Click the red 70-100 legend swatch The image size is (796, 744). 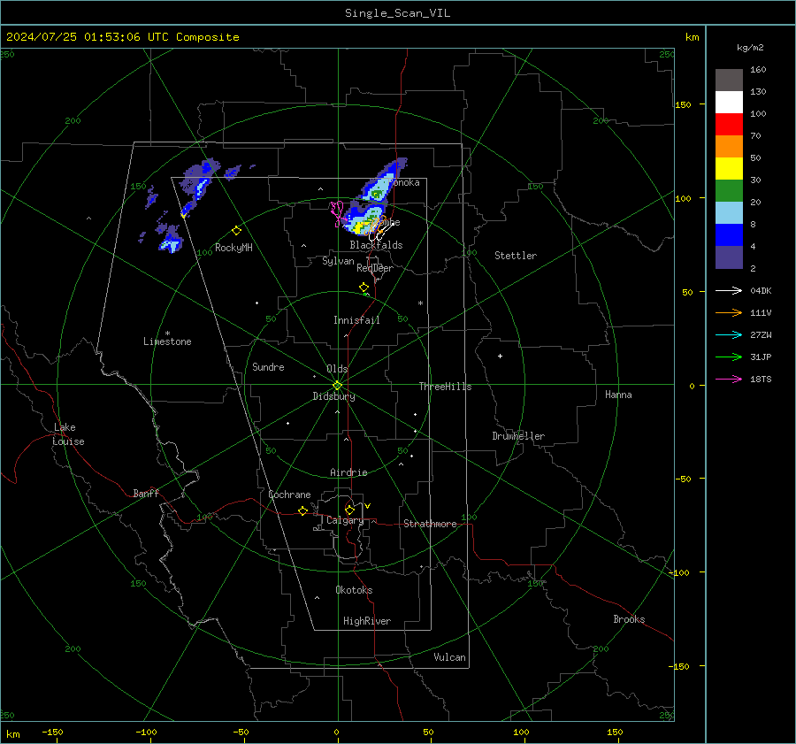coord(729,125)
